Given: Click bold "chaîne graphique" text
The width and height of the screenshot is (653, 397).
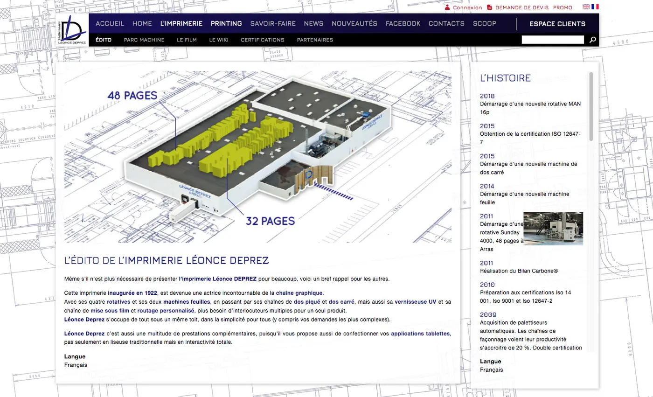Looking at the screenshot, I should 299,293.
